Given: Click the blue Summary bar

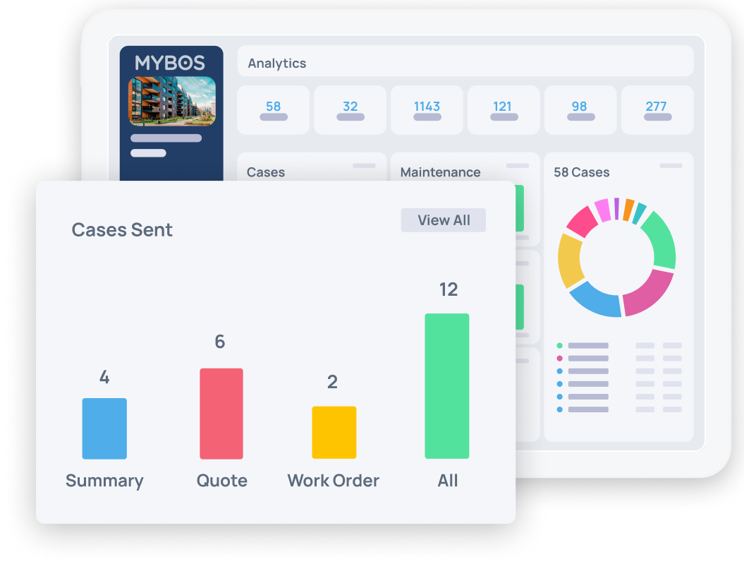Looking at the screenshot, I should [x=104, y=428].
